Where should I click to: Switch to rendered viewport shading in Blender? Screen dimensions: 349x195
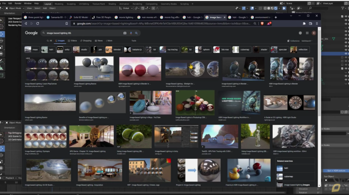[x=276, y=8]
